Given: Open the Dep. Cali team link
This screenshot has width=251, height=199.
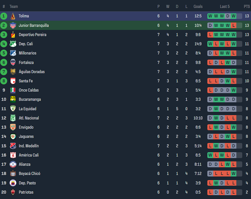Looking at the screenshot, I should [26, 44].
